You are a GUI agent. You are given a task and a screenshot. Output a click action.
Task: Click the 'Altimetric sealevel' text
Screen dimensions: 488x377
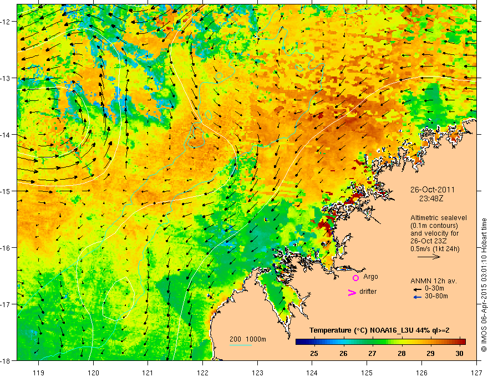pos(438,218)
